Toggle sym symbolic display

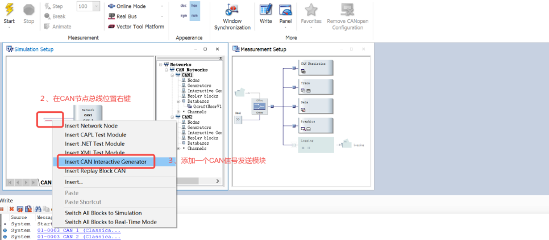(x=184, y=16)
